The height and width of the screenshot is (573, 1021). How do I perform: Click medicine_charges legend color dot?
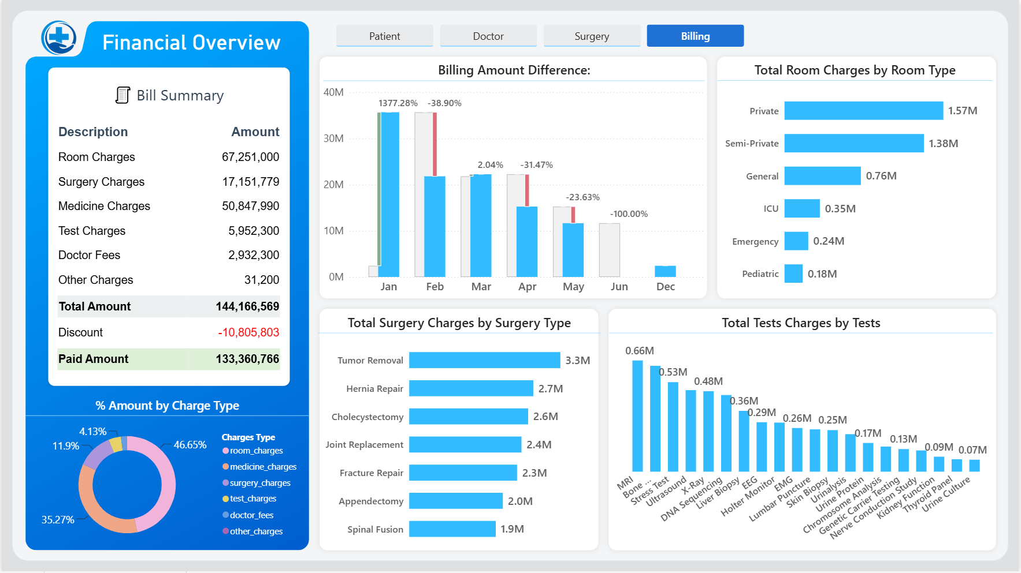(x=226, y=466)
